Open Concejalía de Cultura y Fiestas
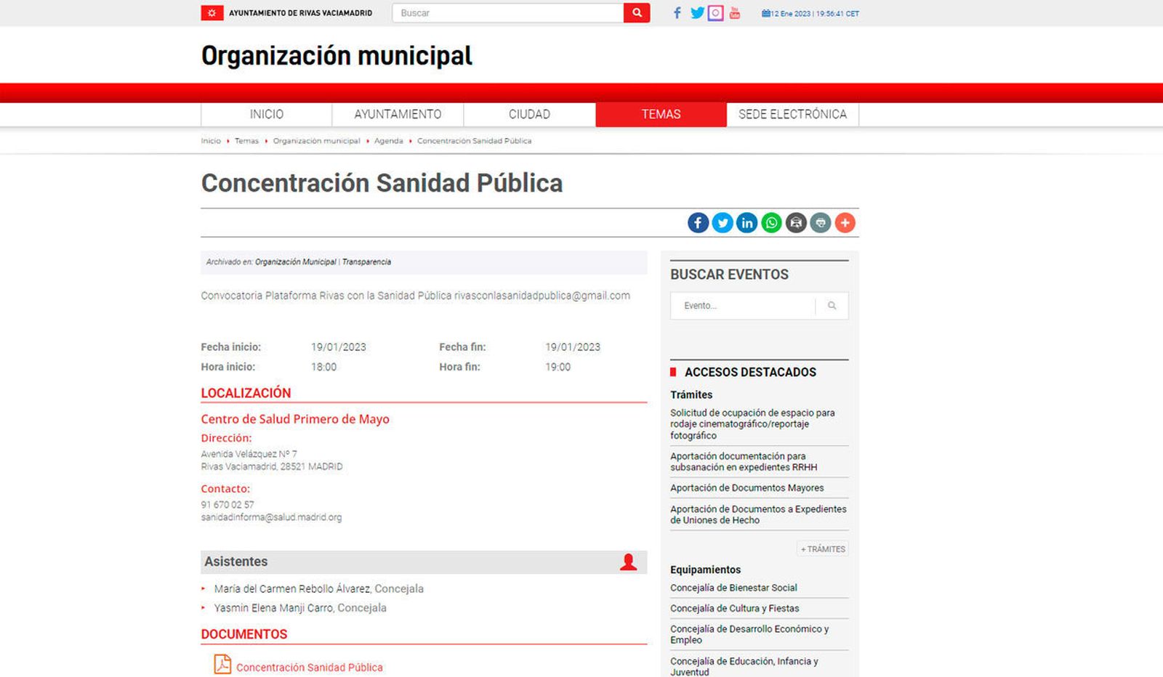 734,609
